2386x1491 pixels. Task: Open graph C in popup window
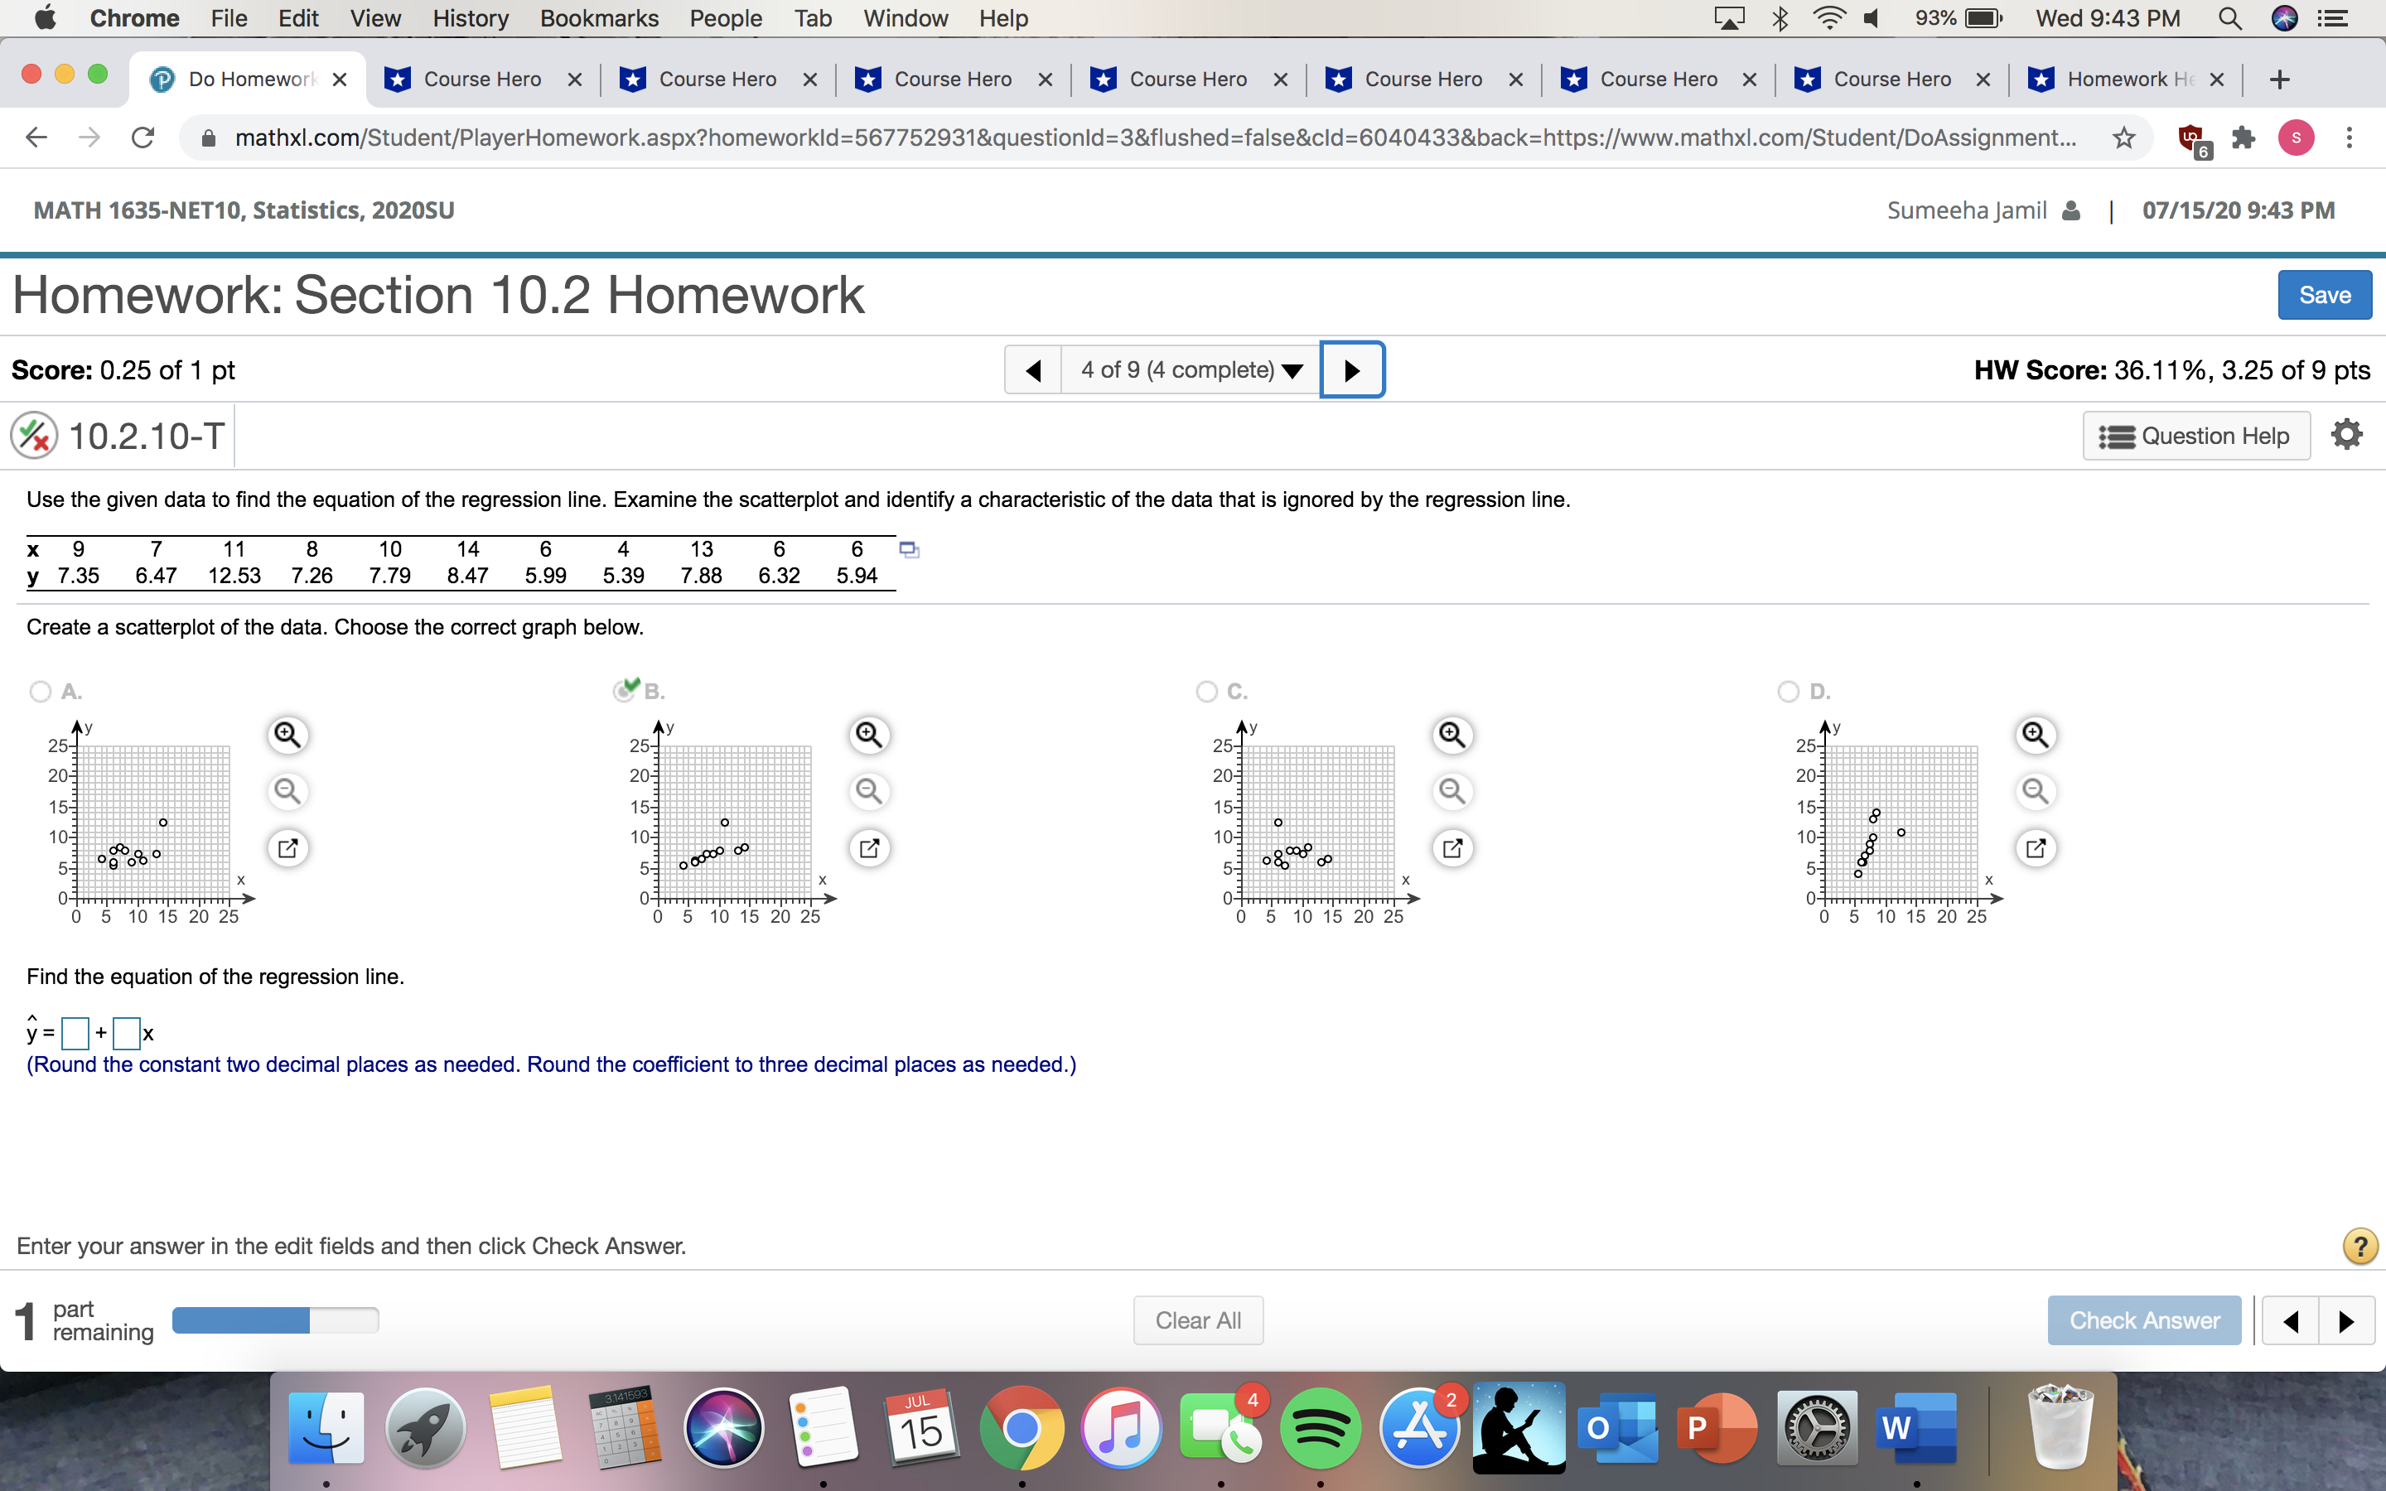point(1451,848)
